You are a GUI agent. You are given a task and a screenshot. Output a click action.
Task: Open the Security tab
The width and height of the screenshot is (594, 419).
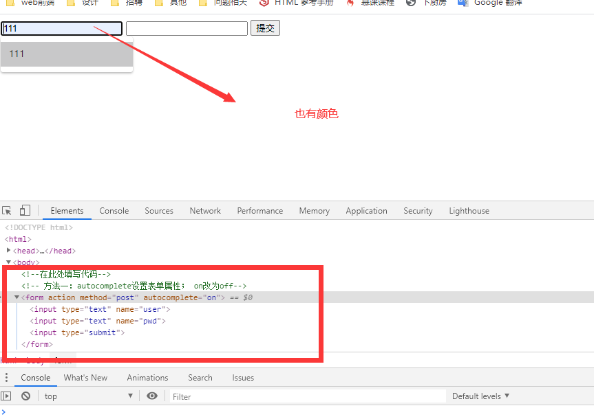point(418,211)
